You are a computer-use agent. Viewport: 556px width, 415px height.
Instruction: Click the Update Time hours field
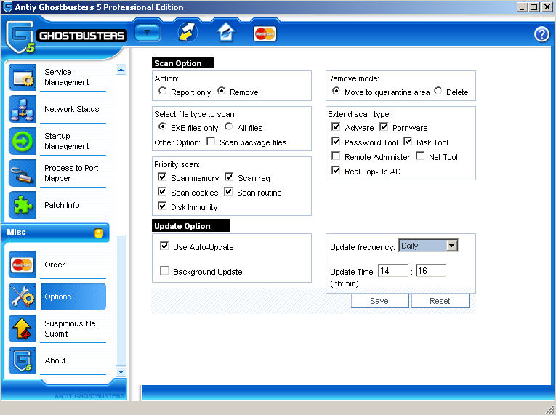[x=393, y=270]
